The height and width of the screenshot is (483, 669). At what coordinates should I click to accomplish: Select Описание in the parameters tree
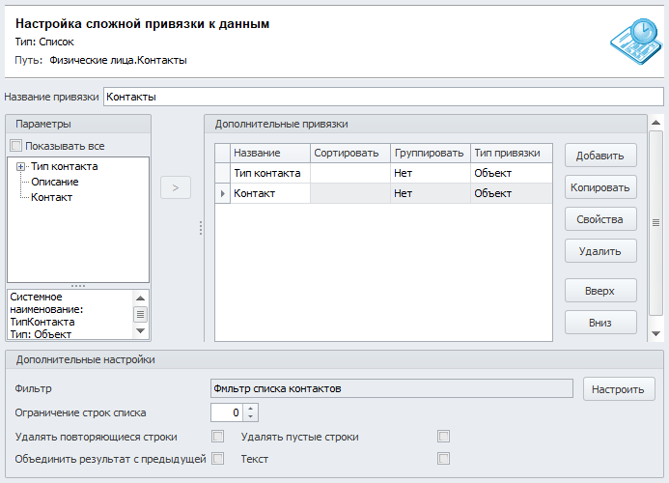pyautogui.click(x=55, y=182)
